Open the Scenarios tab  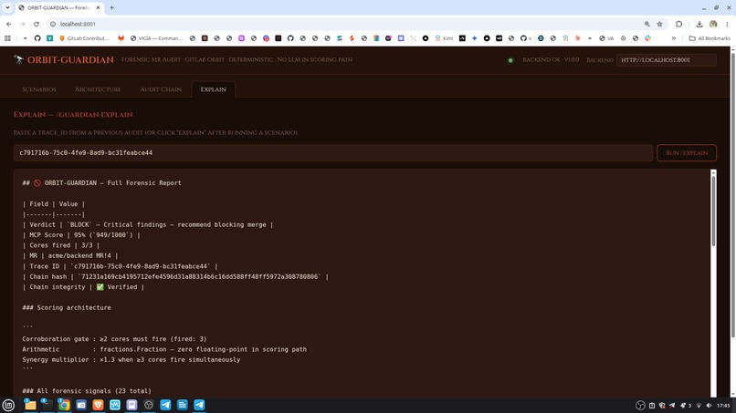[39, 89]
